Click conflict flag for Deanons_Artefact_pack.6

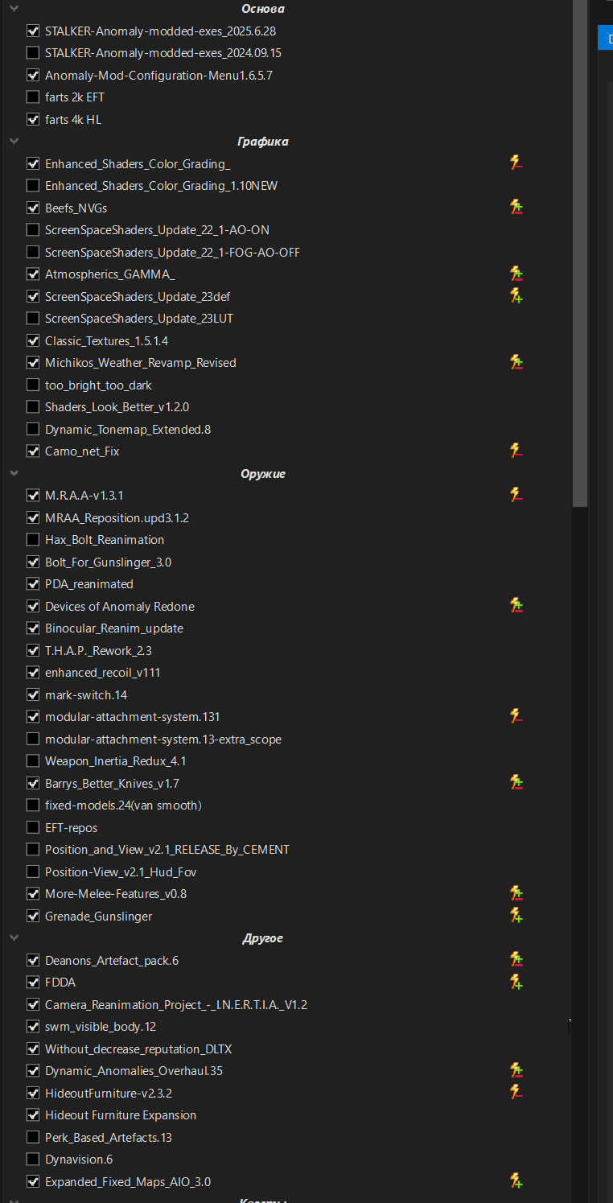point(516,960)
